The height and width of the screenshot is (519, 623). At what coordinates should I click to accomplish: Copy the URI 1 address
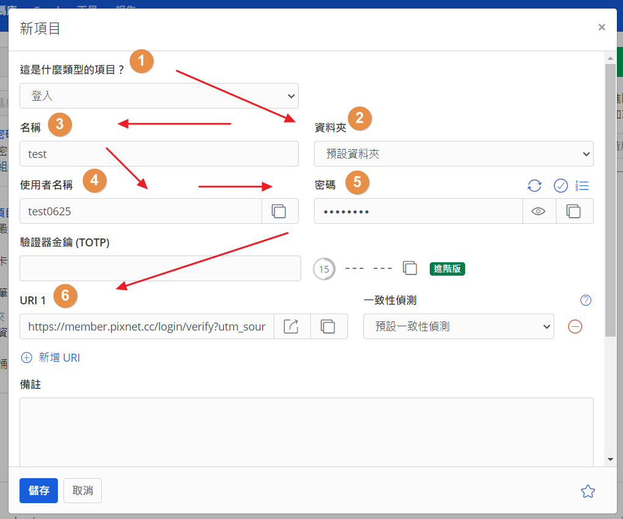328,326
